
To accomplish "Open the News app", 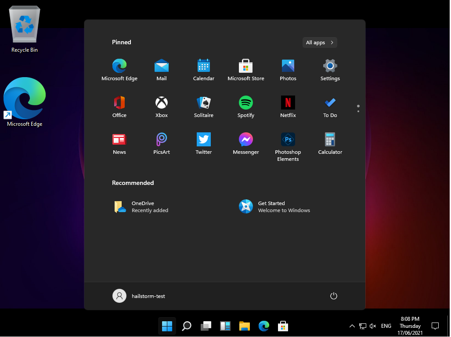I will (x=119, y=144).
